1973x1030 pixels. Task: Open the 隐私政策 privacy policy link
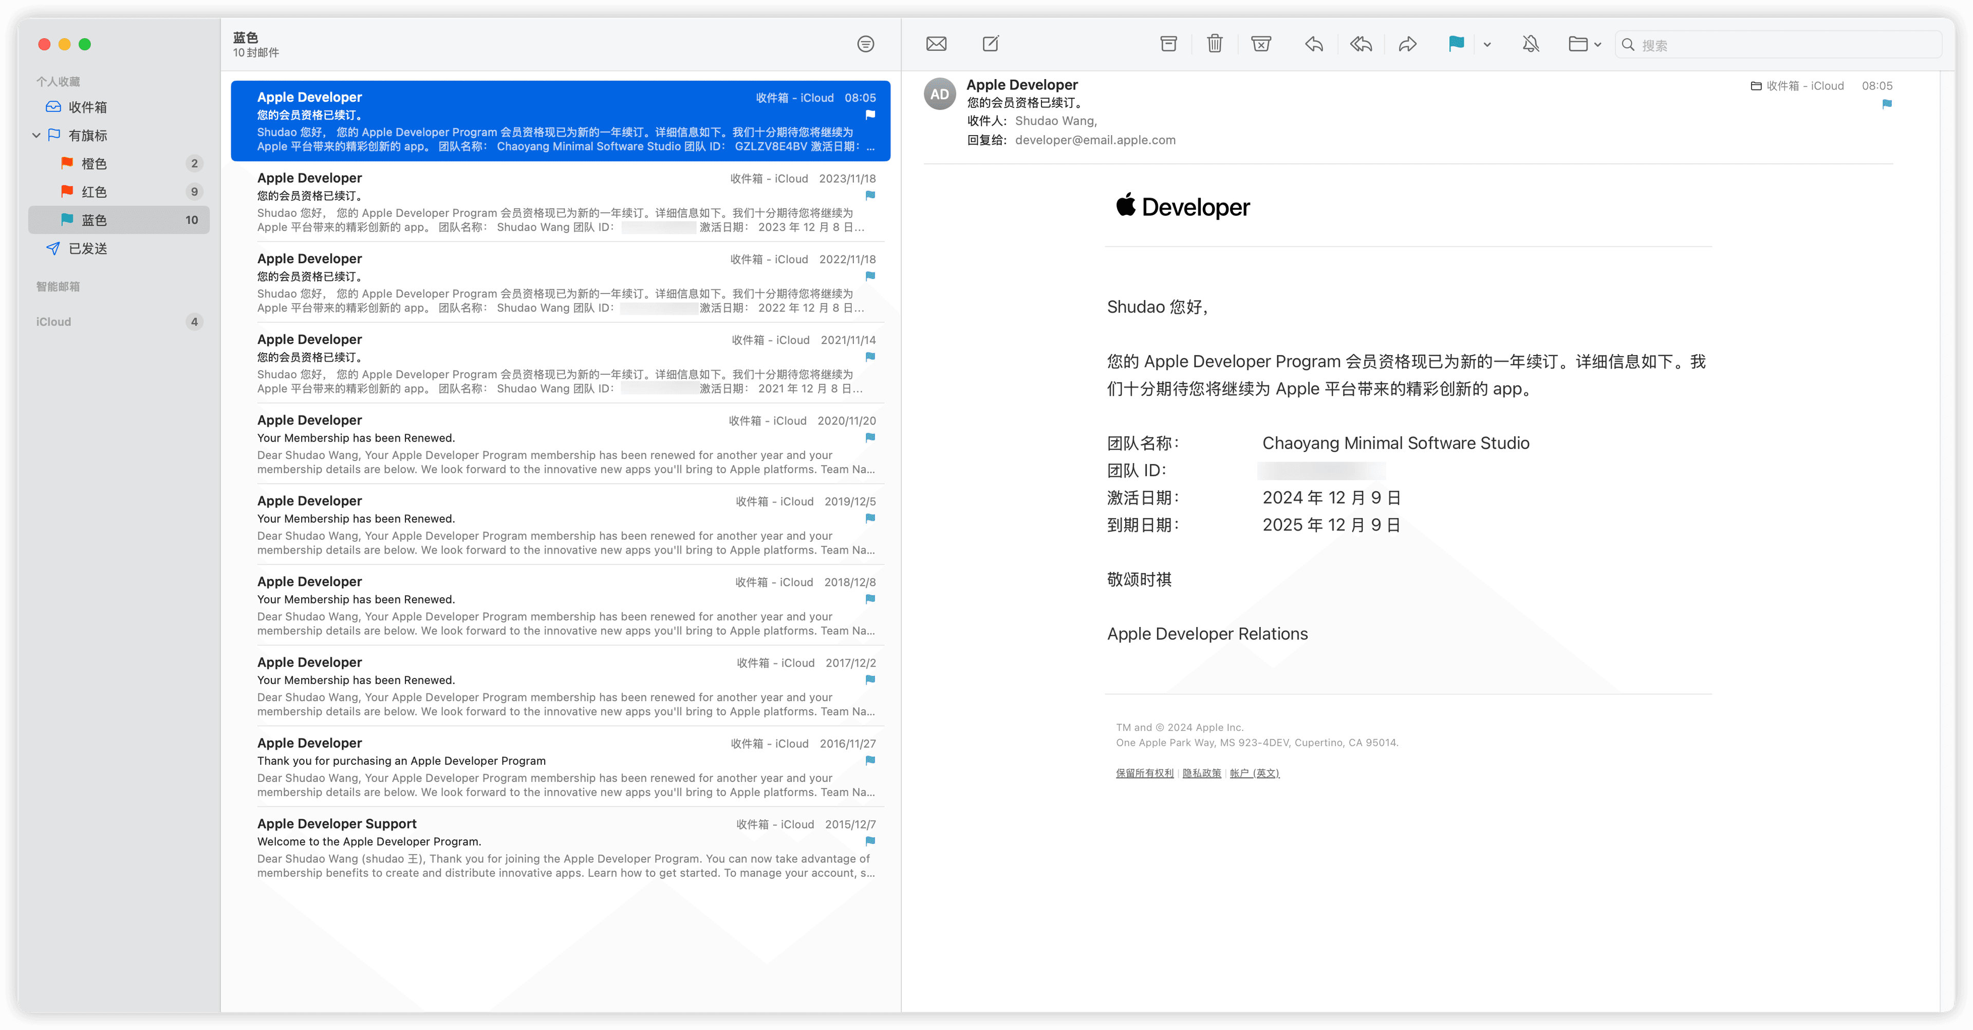pos(1202,772)
